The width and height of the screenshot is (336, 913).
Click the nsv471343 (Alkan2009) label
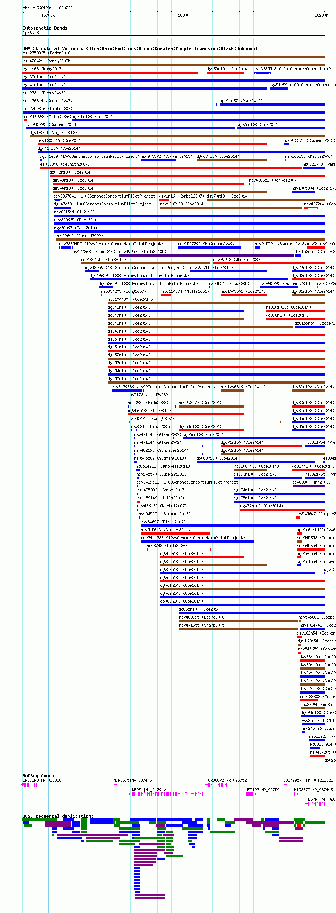[x=157, y=434]
